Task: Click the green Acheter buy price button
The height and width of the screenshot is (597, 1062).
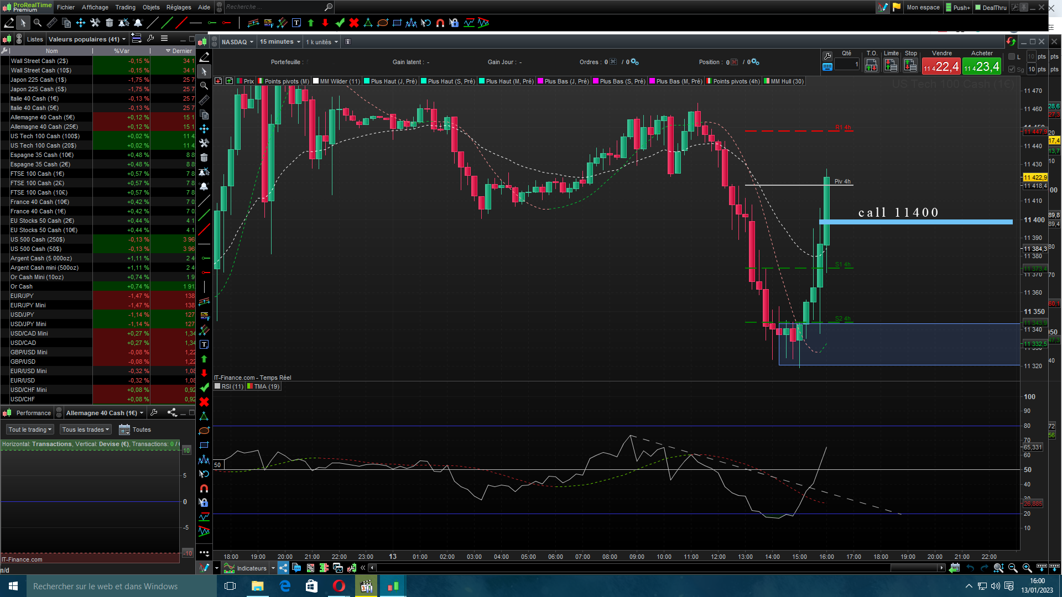Action: (x=982, y=67)
